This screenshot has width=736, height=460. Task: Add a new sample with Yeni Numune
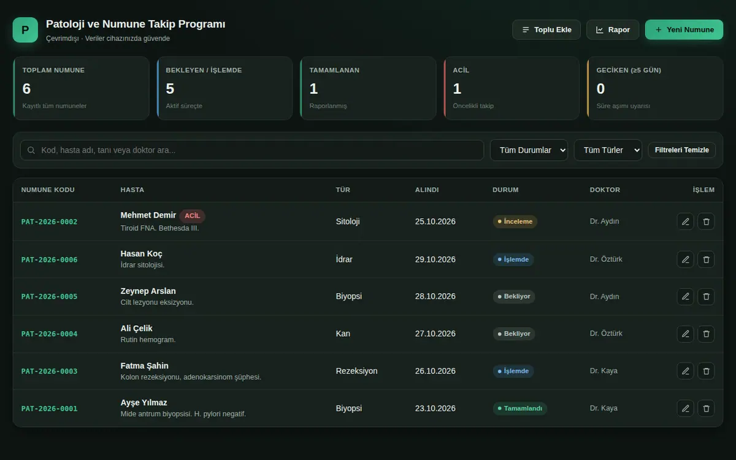[x=684, y=29]
